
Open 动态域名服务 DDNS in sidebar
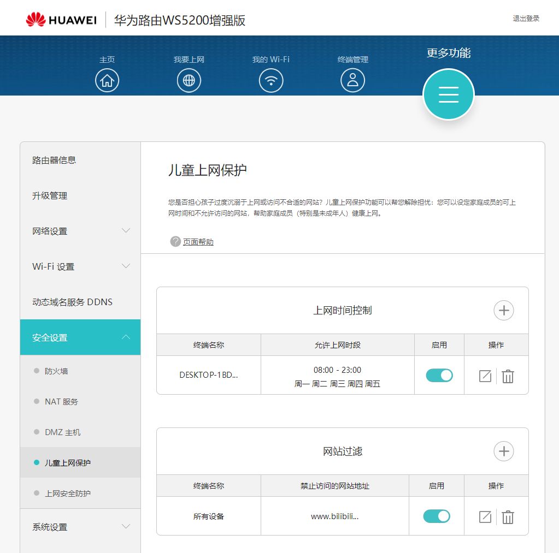pos(80,302)
